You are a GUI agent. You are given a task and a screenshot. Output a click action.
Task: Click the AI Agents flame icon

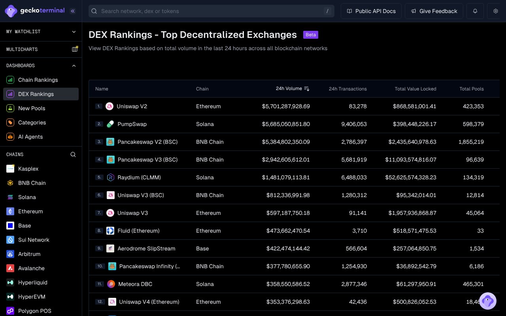(x=10, y=137)
